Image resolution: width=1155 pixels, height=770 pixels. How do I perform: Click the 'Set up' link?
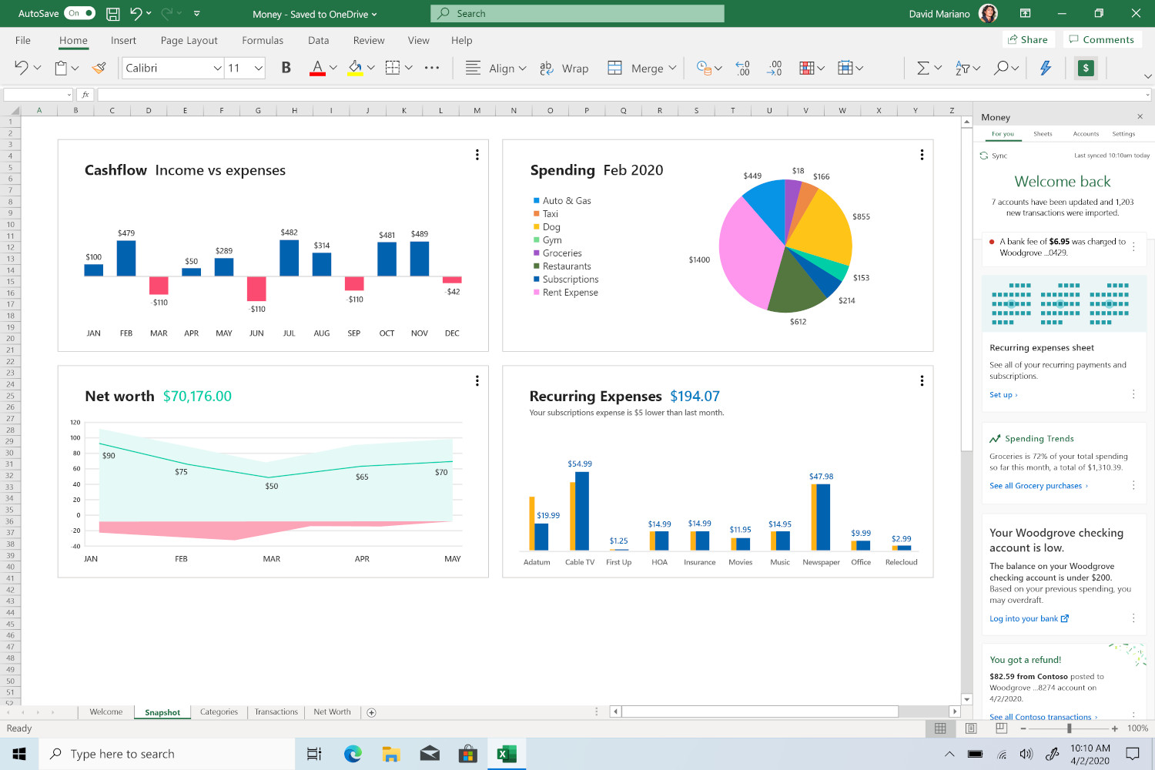pos(1003,395)
